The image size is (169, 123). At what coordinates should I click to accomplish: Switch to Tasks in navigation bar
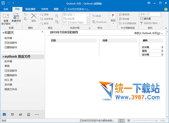click(x=29, y=115)
